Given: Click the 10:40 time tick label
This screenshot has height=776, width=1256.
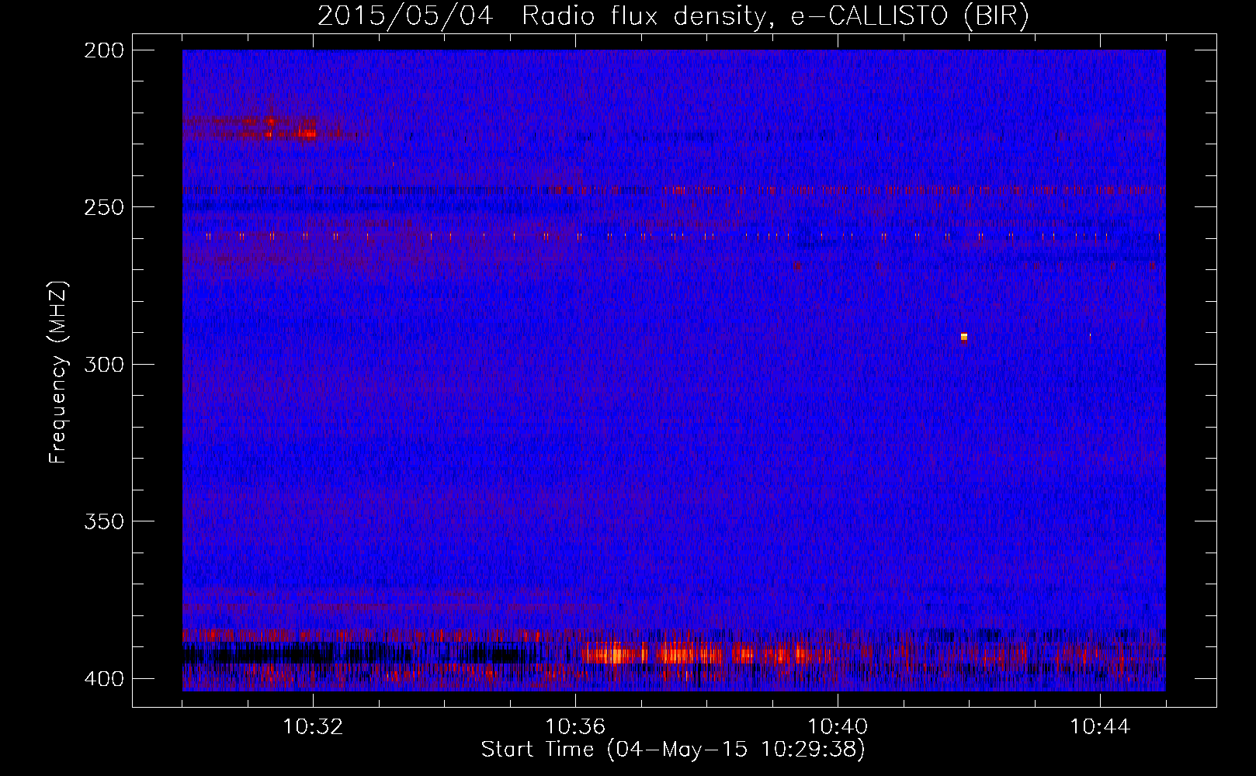Looking at the screenshot, I should [x=838, y=727].
